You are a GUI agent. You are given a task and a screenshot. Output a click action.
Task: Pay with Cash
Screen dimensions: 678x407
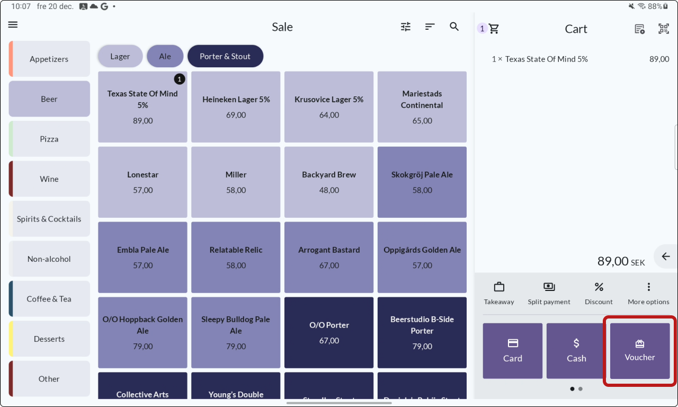(576, 351)
